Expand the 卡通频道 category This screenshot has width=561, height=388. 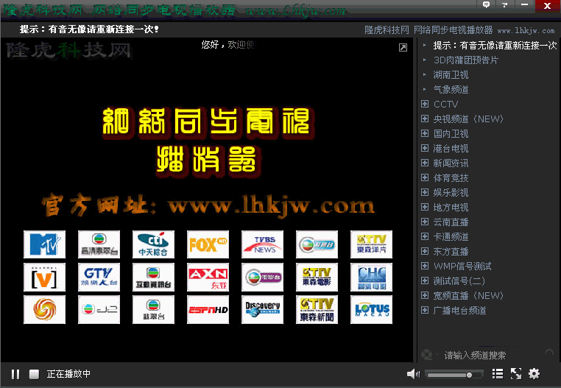[x=425, y=236]
